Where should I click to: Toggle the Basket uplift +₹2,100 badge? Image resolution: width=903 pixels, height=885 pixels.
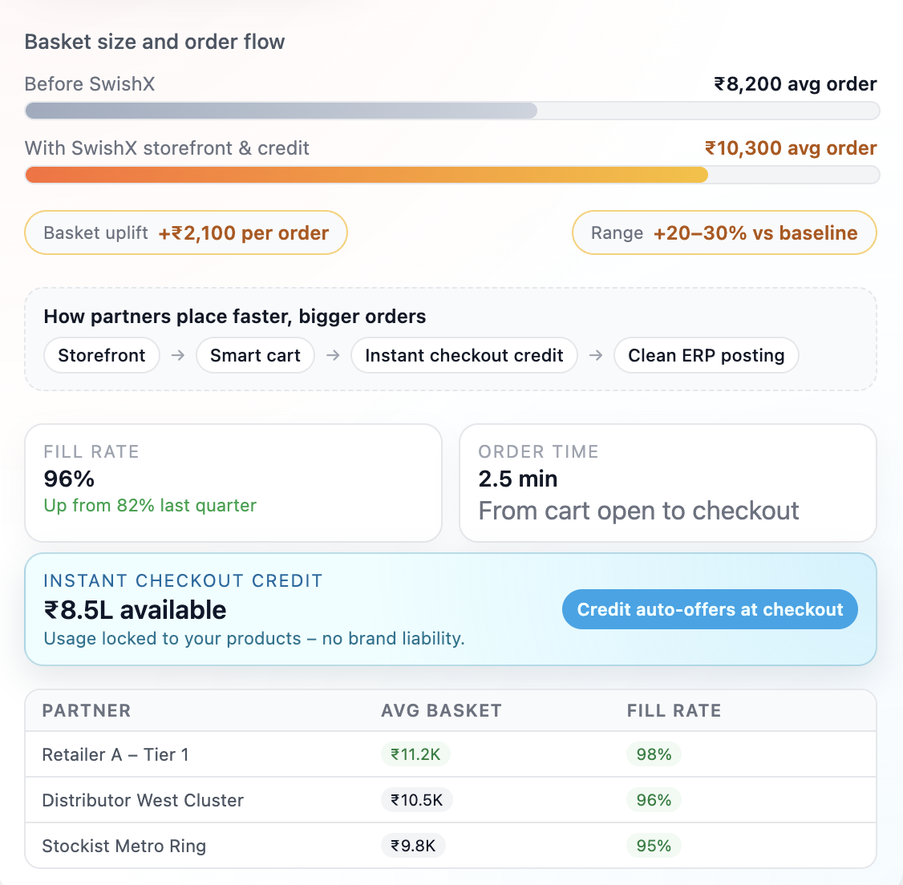[185, 232]
